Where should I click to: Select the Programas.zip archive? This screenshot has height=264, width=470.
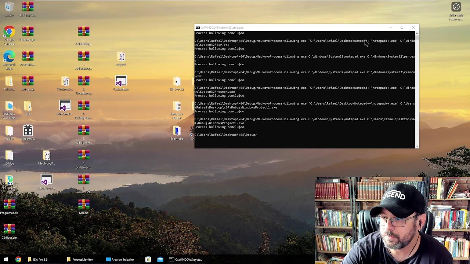pos(9,205)
